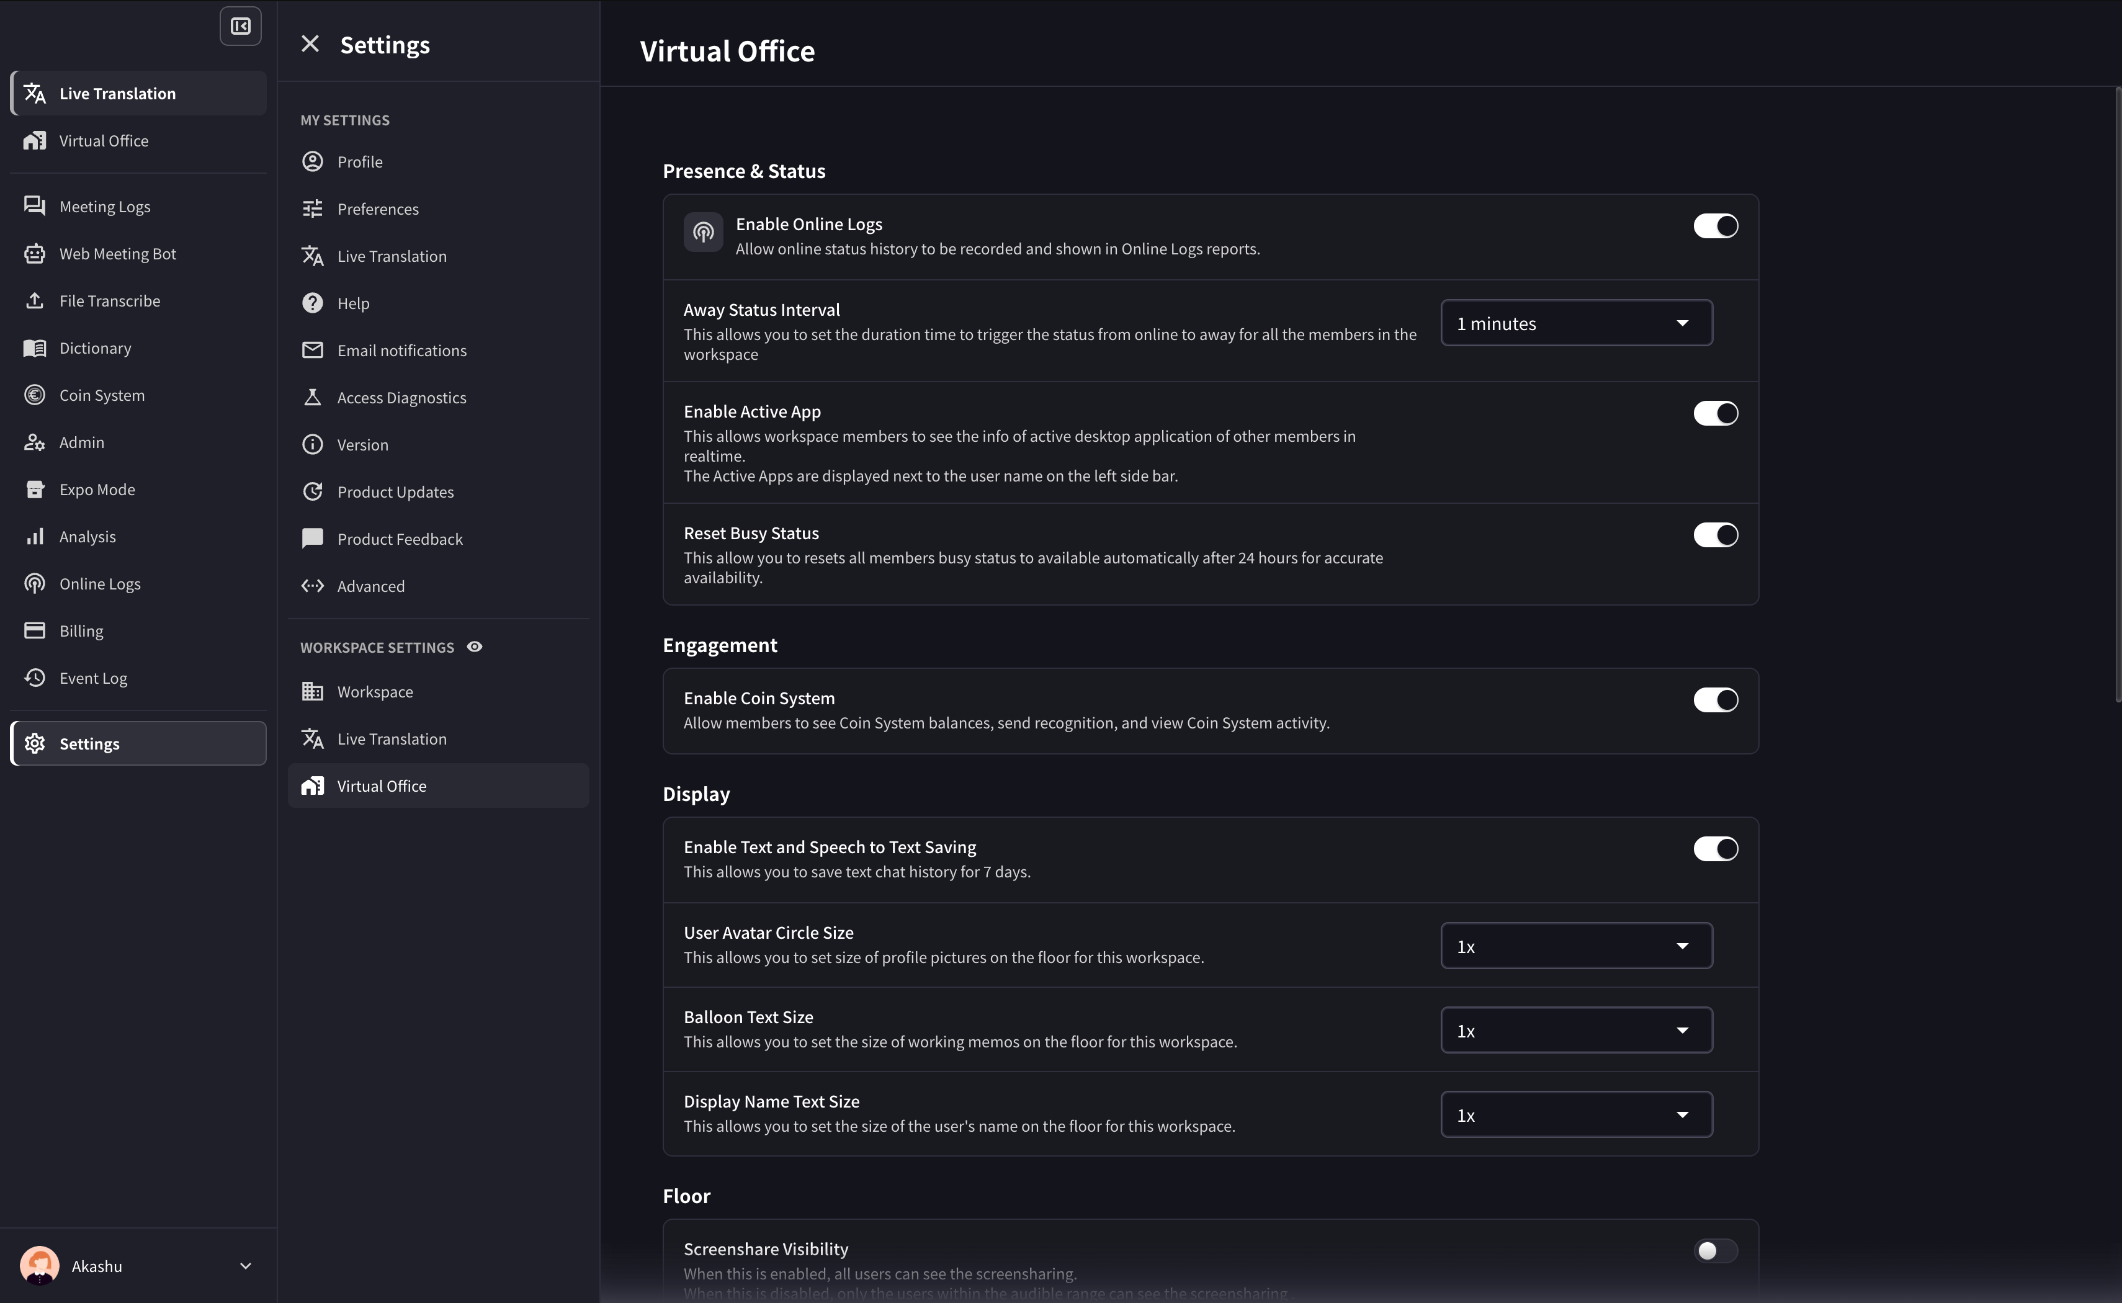Image resolution: width=2122 pixels, height=1303 pixels.
Task: Select Settings in the main sidebar
Action: pos(139,743)
